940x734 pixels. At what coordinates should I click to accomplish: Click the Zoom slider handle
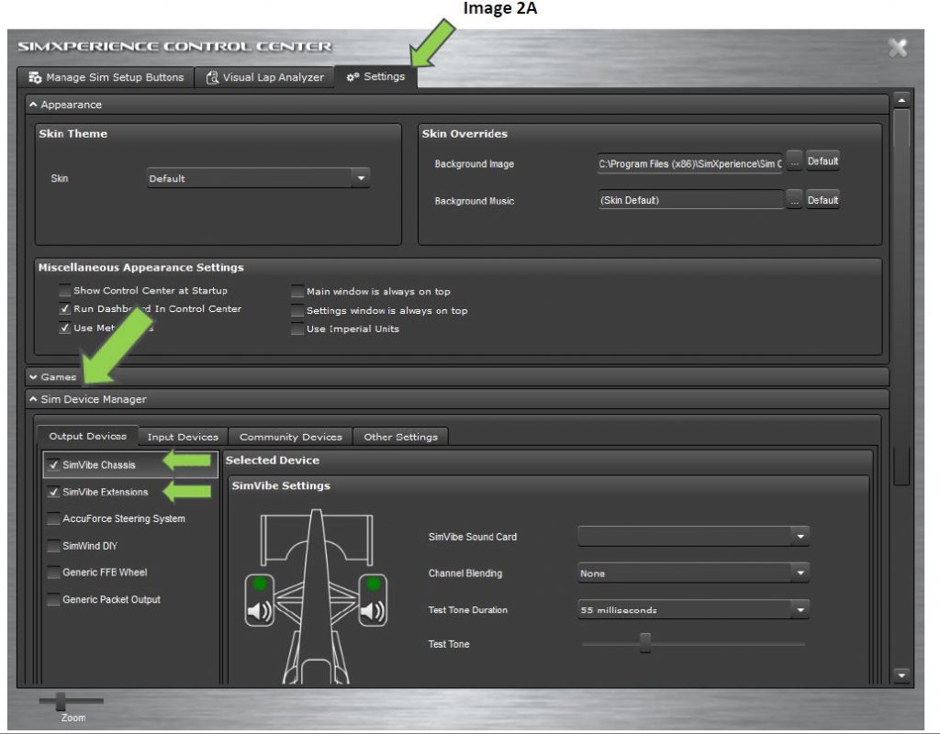(x=61, y=701)
